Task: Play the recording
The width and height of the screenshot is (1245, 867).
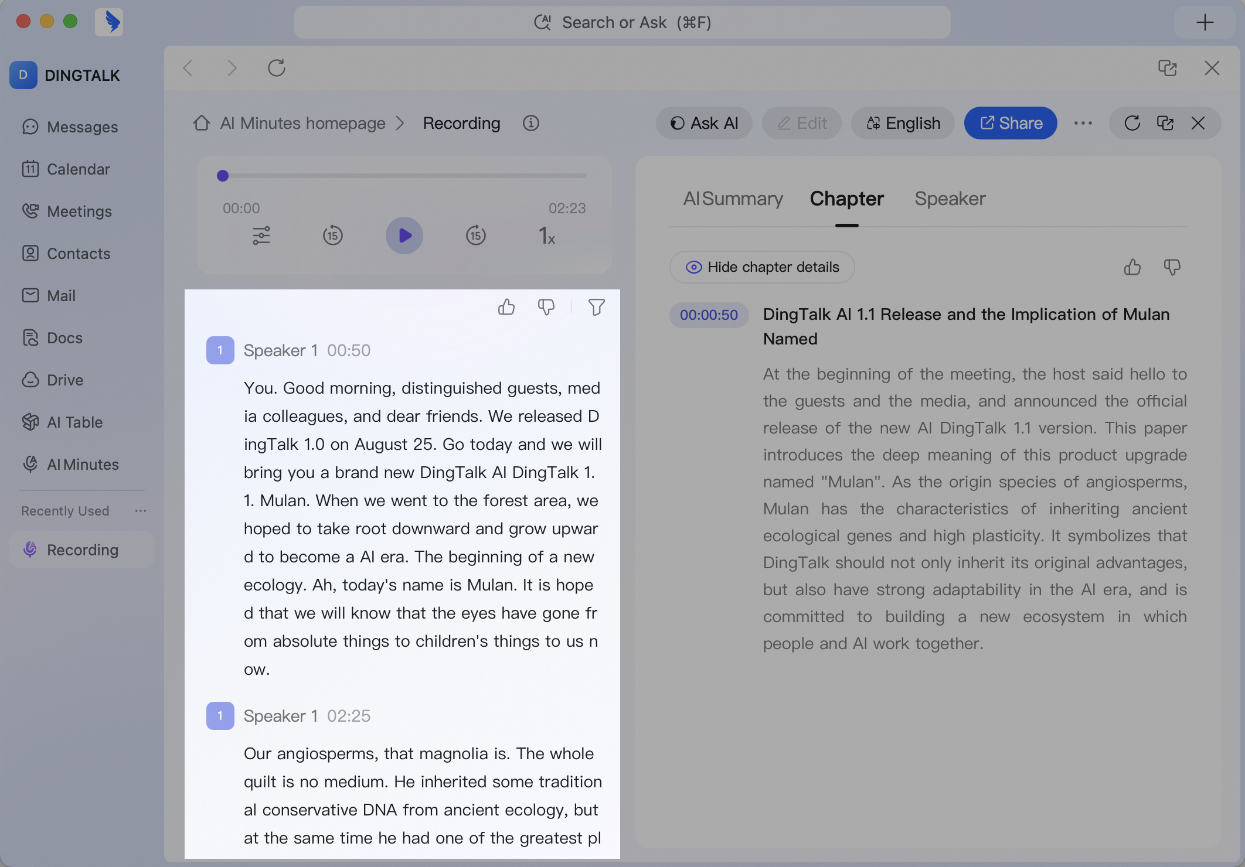Action: [x=404, y=235]
